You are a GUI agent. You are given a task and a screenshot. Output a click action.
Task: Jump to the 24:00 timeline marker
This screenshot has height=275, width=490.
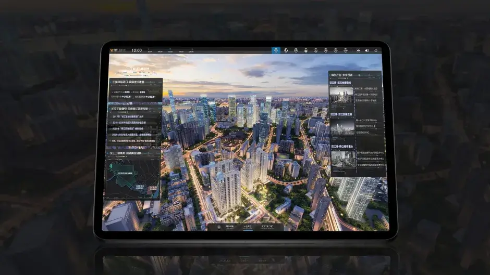(x=191, y=51)
